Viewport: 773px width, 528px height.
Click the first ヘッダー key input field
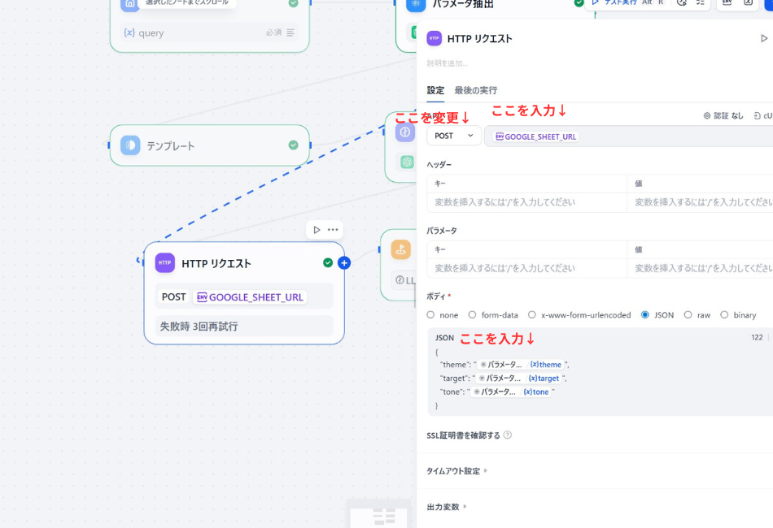tap(526, 201)
